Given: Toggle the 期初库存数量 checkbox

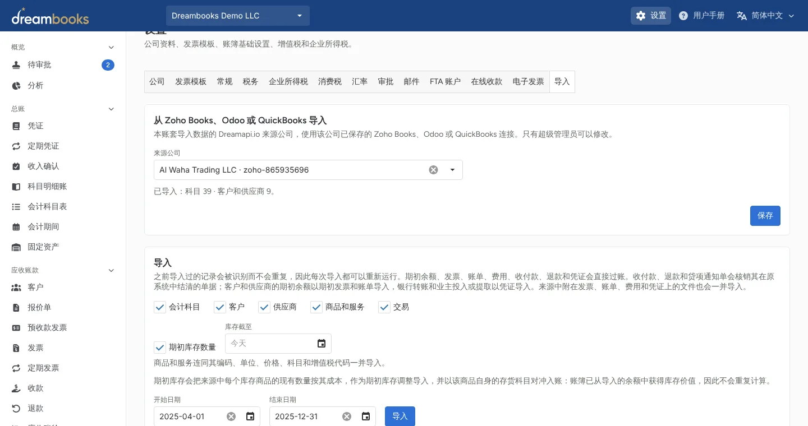Looking at the screenshot, I should [160, 348].
